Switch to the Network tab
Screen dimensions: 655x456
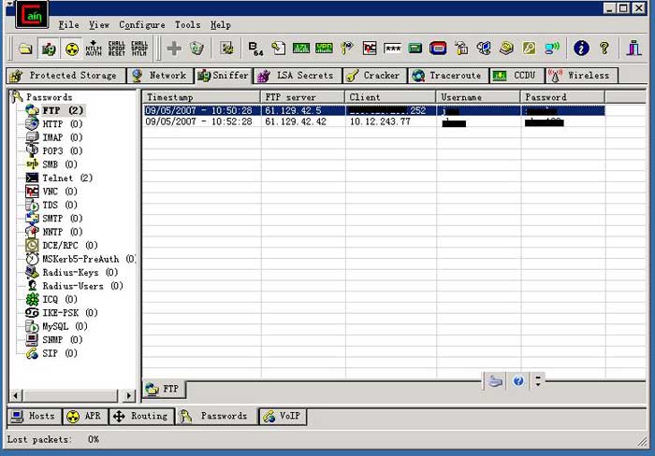160,76
